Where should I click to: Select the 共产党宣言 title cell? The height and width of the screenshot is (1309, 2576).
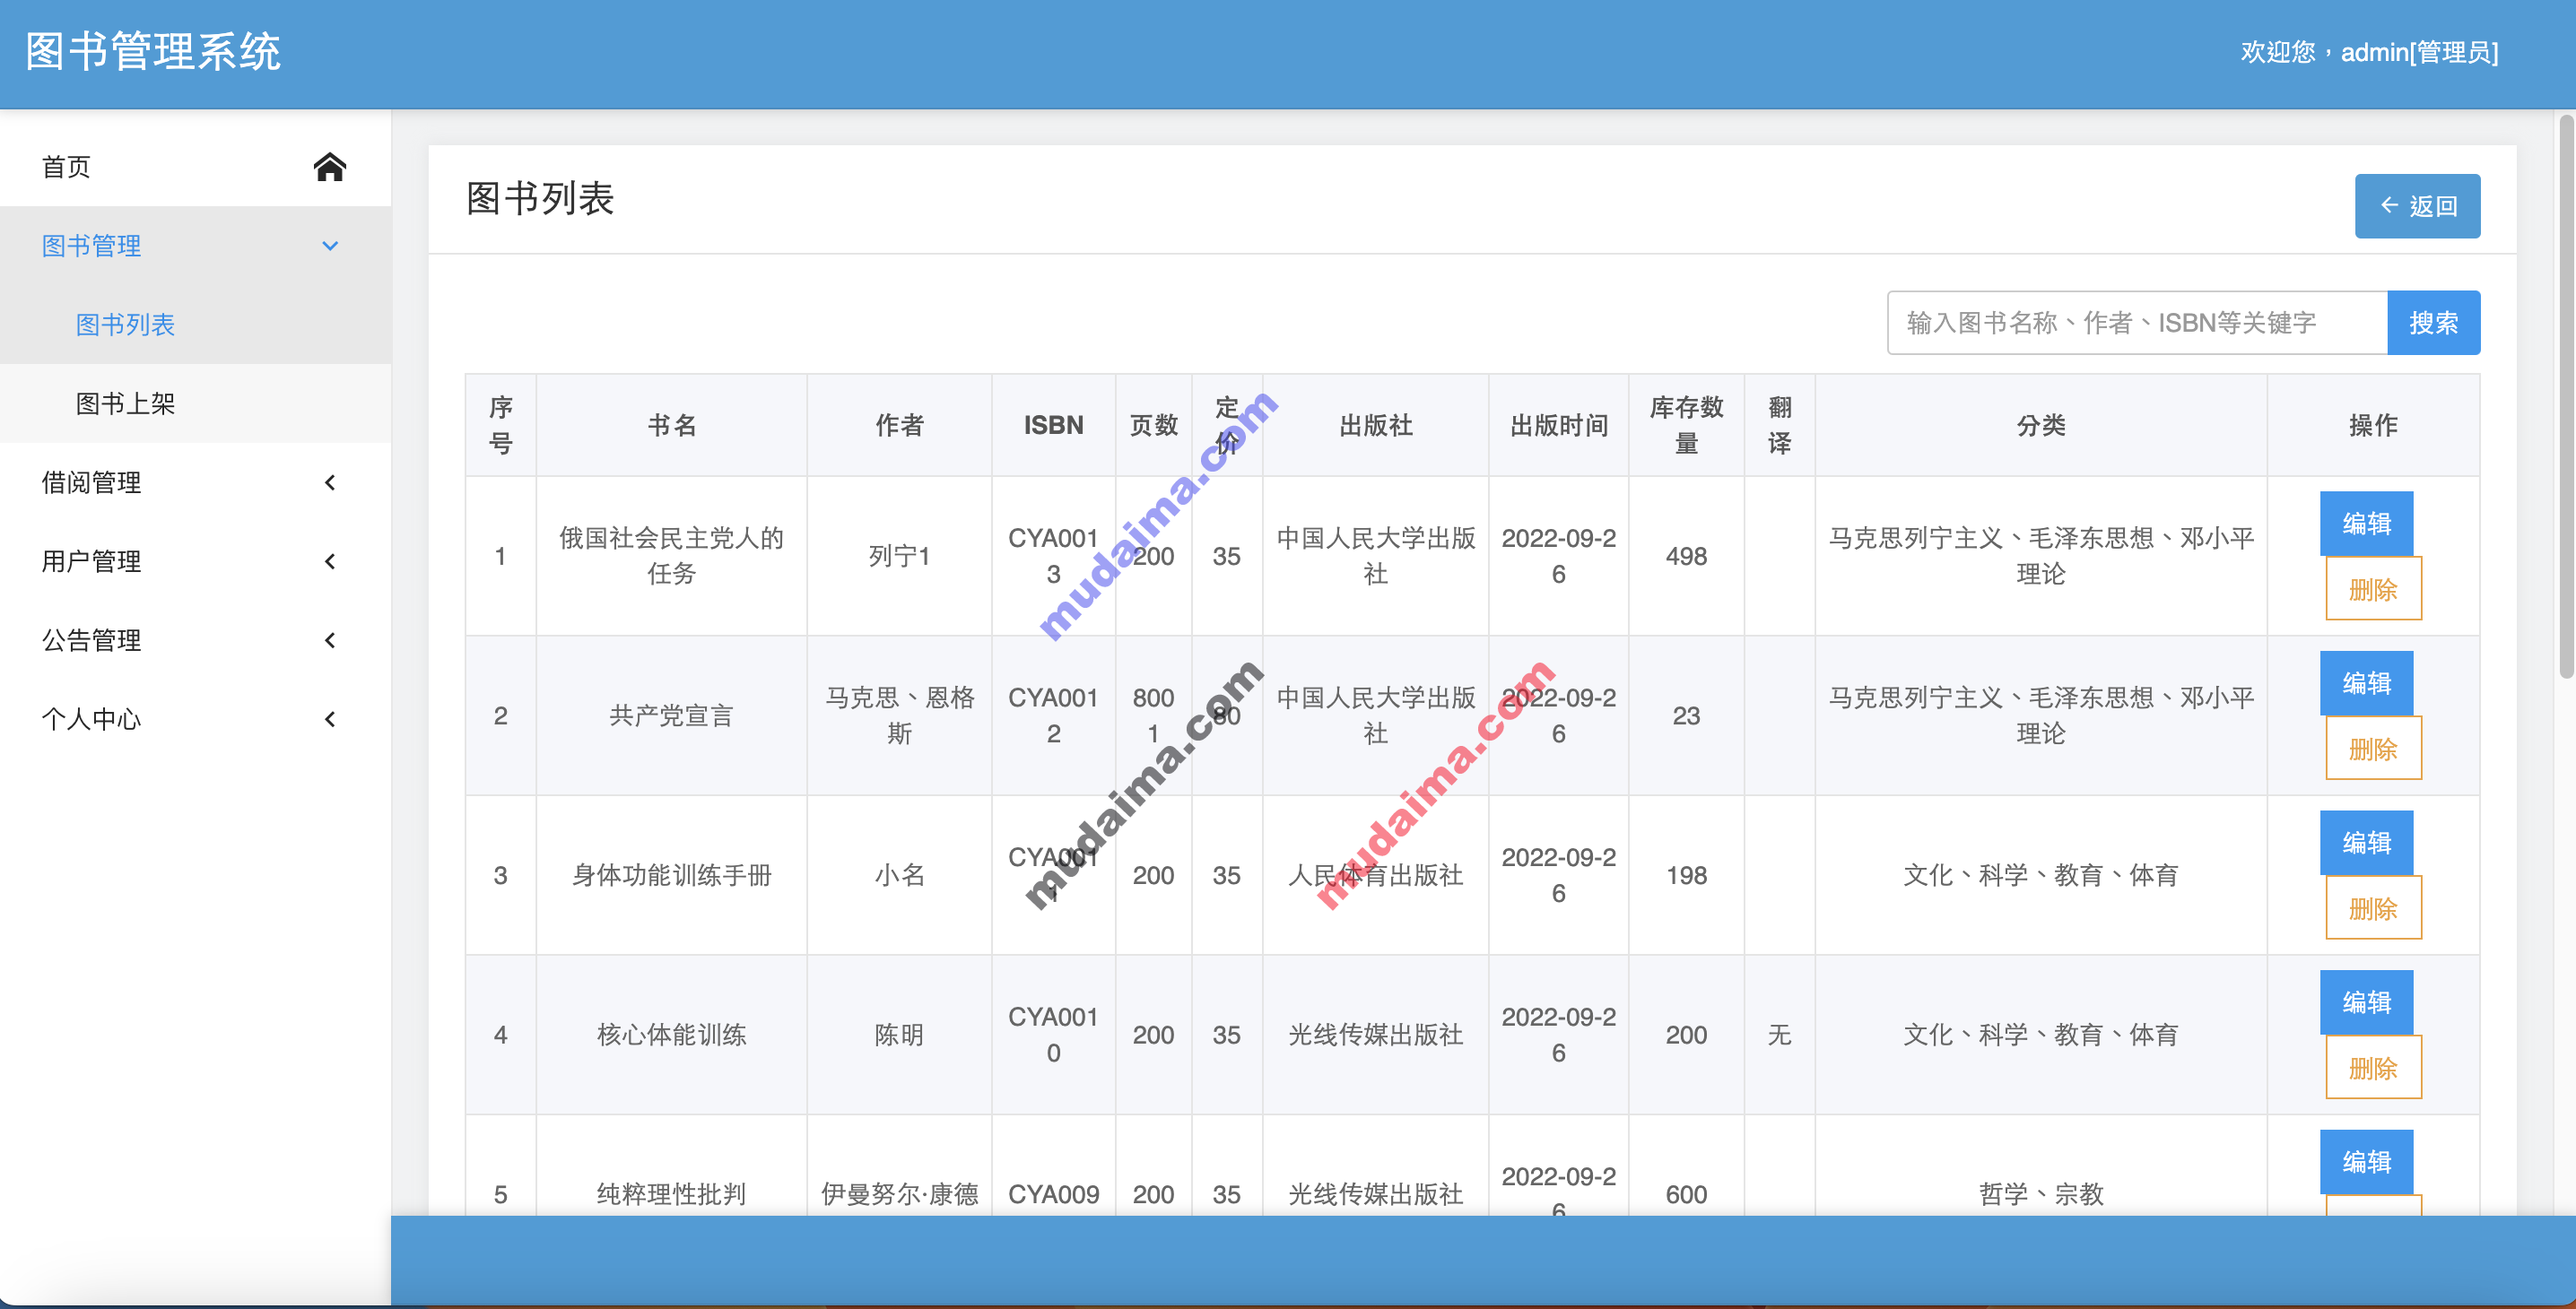point(671,715)
